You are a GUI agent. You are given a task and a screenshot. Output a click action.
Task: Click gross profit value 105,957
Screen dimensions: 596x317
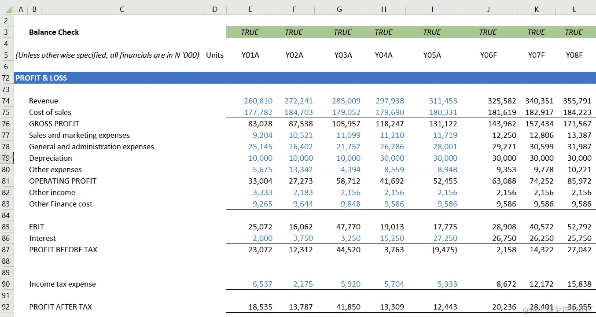346,124
